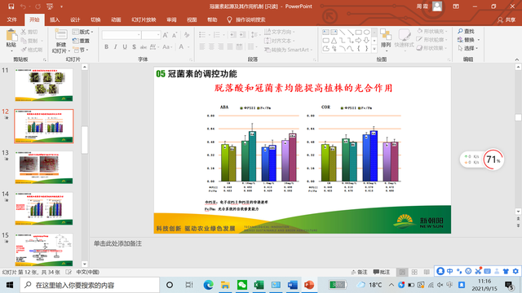Click the Save icon in quick access toolbar
The width and height of the screenshot is (522, 293).
pyautogui.click(x=11, y=7)
